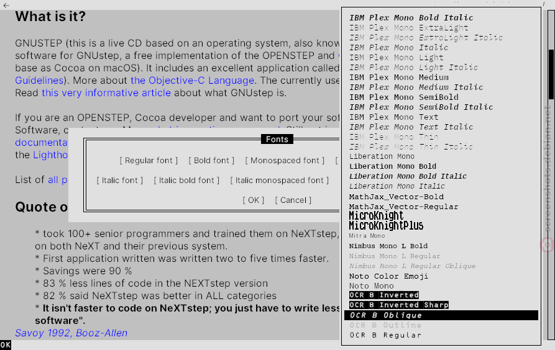Open the Italic monospaced font selector
This screenshot has height=350, width=555.
pos(279,181)
